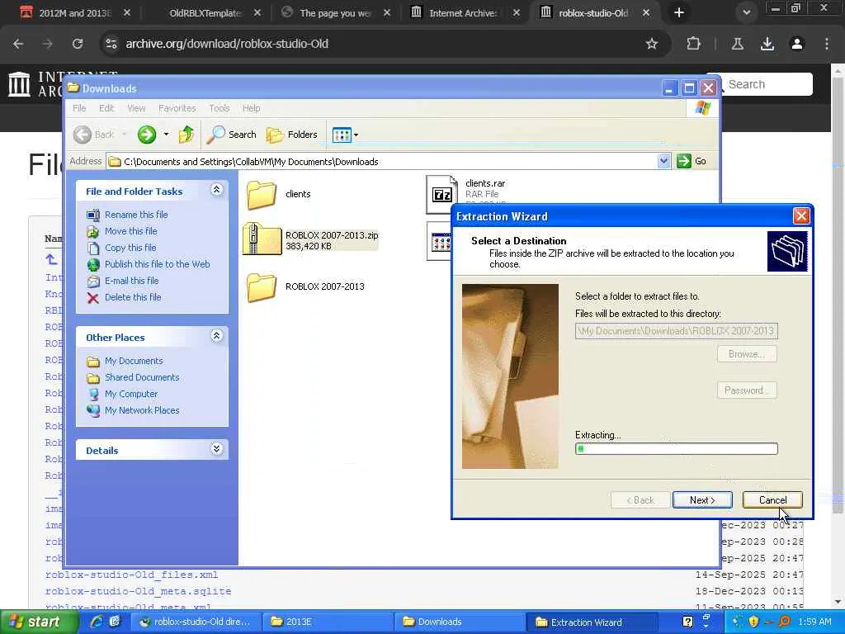845x634 pixels.
Task: Open the File menu
Action: tap(79, 108)
